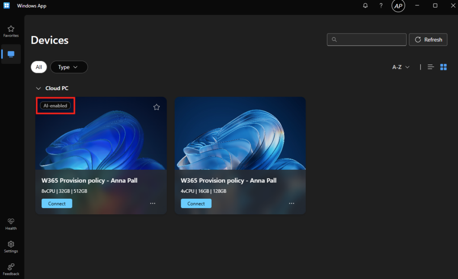
Task: Select the Devices monitor icon in sidebar
Action: [11, 54]
